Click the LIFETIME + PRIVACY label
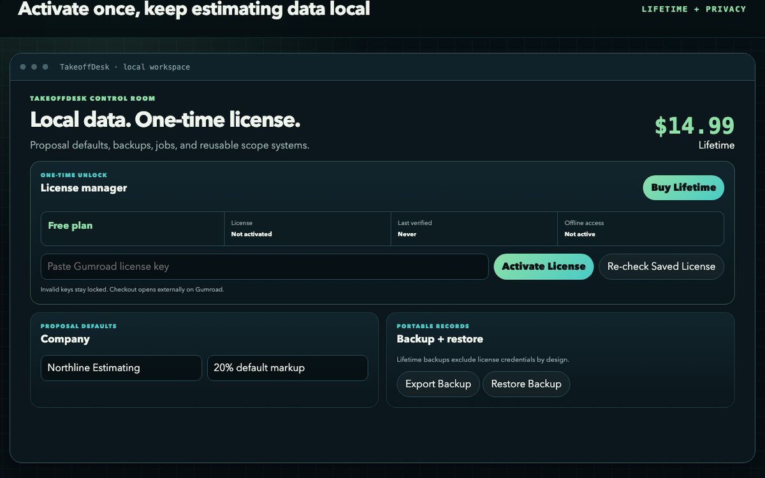Screen dimensions: 765x478 click(694, 9)
